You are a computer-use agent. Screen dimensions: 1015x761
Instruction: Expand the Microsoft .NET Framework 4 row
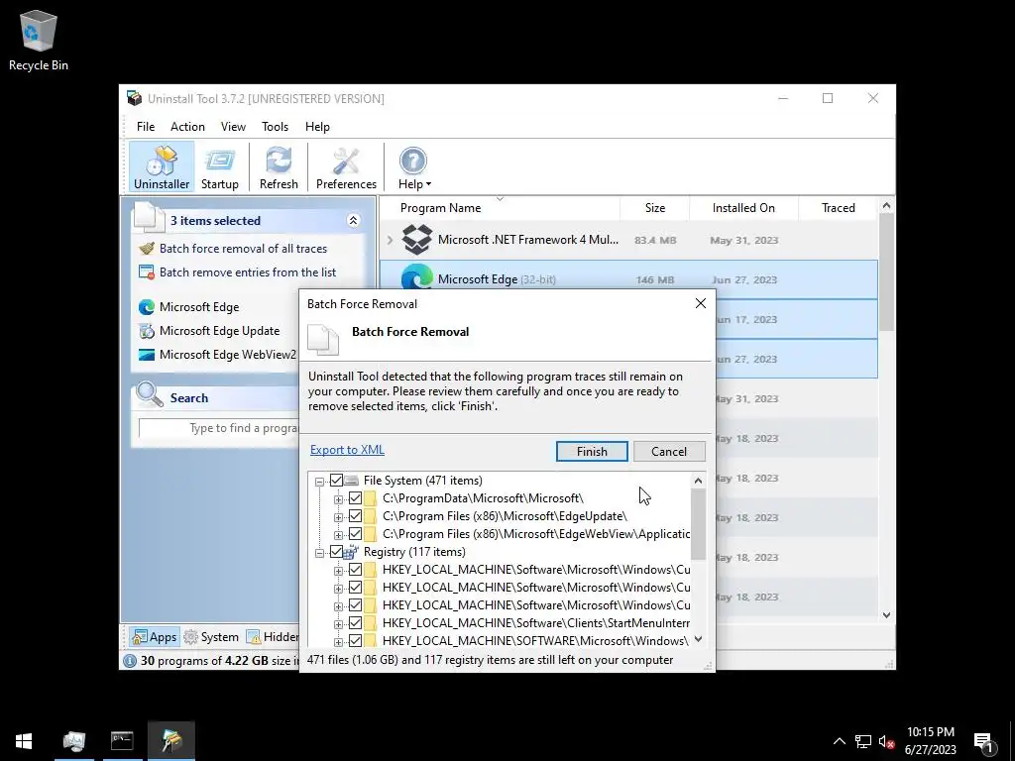pyautogui.click(x=390, y=240)
